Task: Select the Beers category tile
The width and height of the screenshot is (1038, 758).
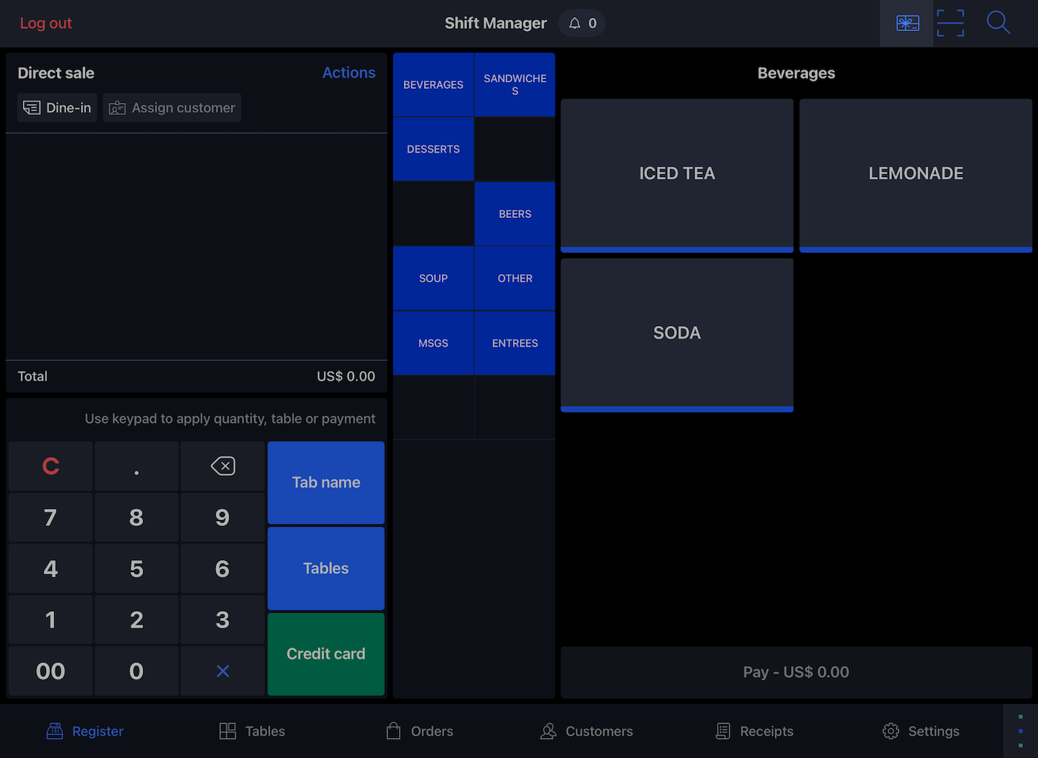Action: 515,214
